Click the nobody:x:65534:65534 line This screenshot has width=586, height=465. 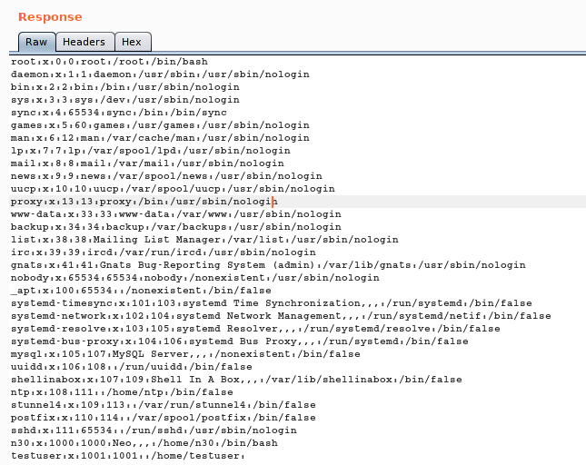195,278
